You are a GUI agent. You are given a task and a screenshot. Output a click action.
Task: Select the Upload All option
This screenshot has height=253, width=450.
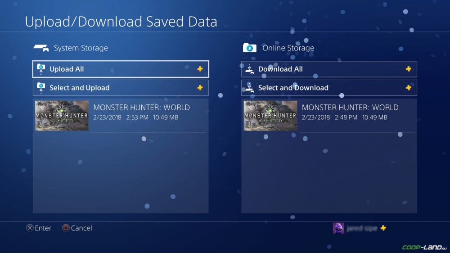click(121, 69)
